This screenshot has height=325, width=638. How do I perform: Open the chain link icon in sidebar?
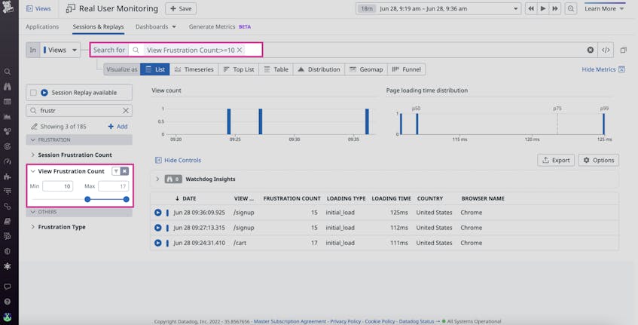(x=8, y=206)
